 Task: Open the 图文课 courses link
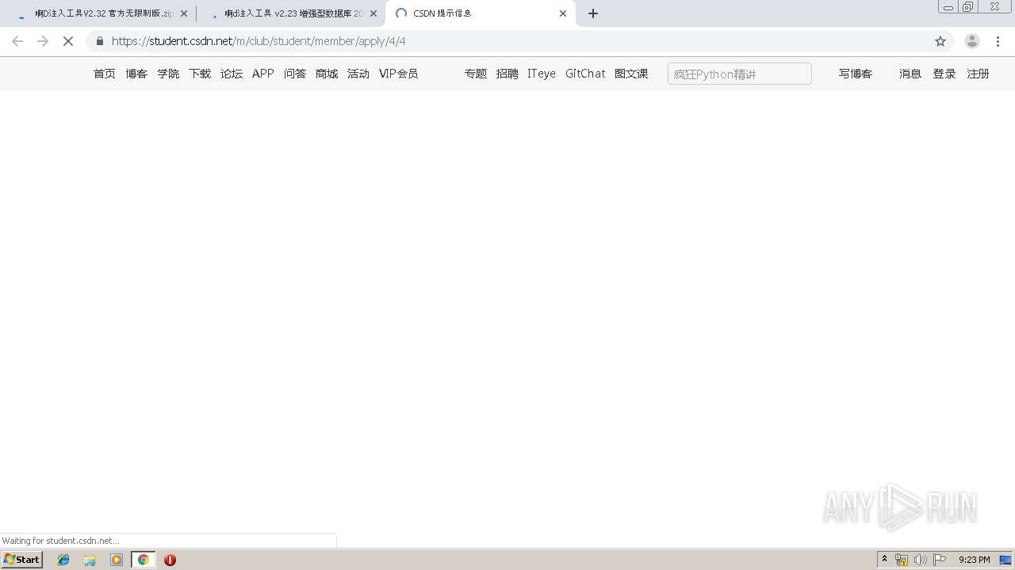click(x=631, y=74)
